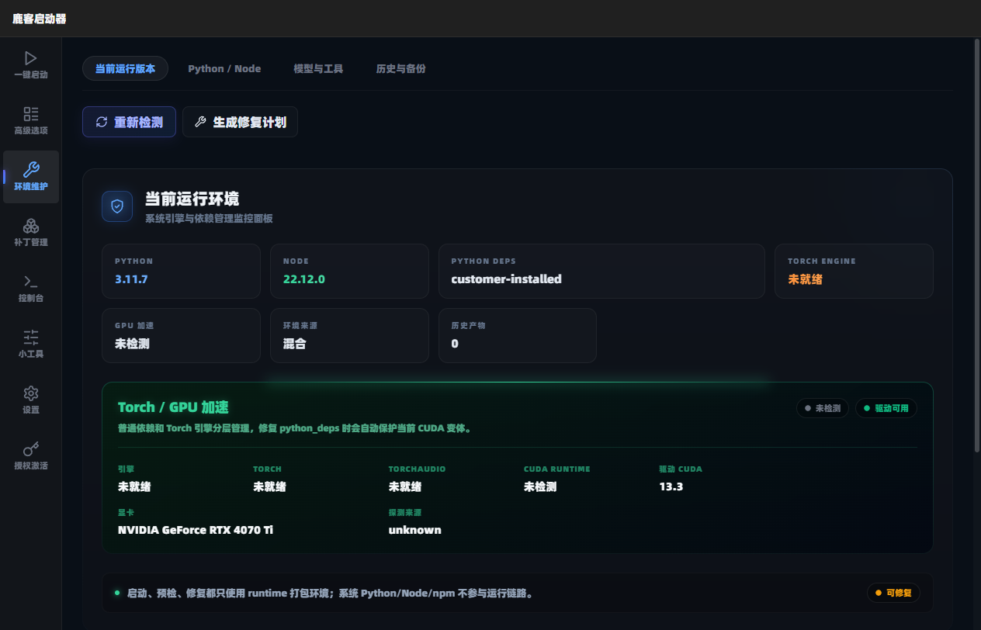The height and width of the screenshot is (630, 981).
Task: Click the 可修复 badge
Action: pos(893,593)
